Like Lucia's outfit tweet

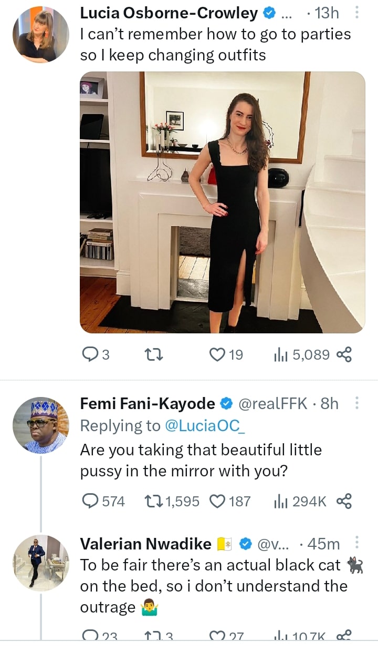click(217, 355)
